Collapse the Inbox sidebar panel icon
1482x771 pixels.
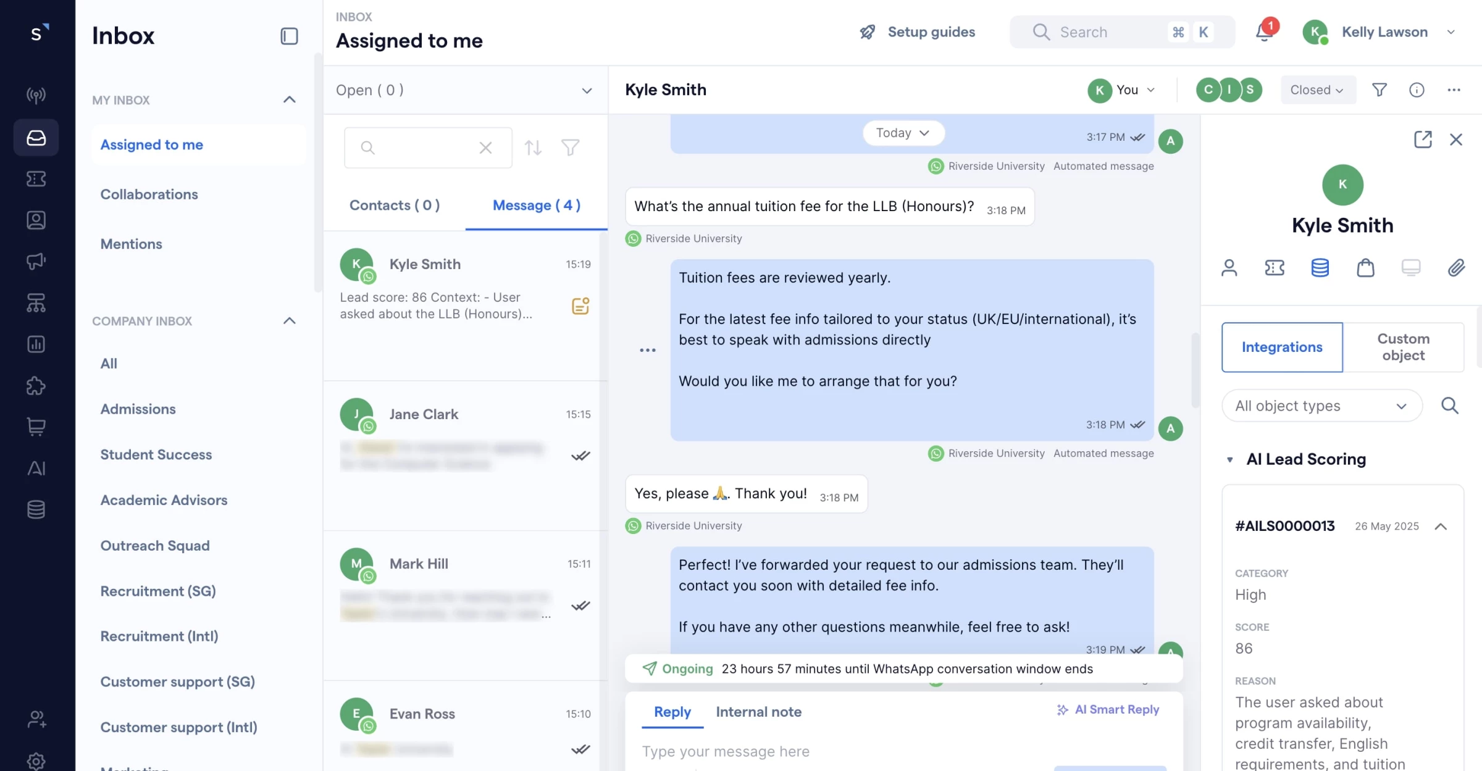[289, 36]
